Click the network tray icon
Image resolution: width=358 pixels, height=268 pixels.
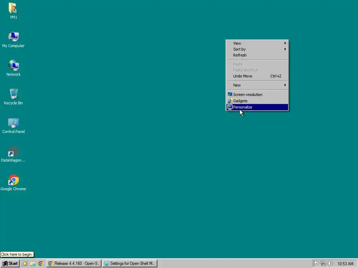[x=323, y=263]
